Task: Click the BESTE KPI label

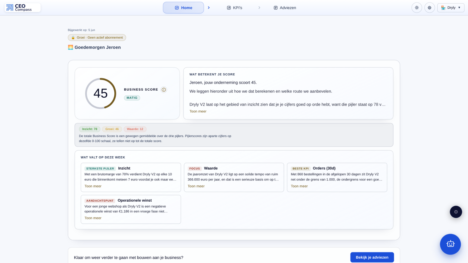Action: 301,169
